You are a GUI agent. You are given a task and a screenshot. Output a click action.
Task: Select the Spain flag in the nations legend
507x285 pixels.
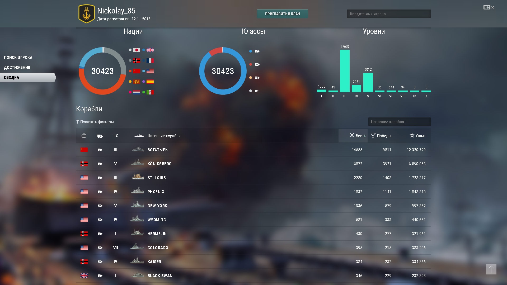150,82
